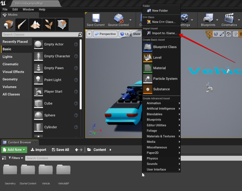
Task: Toggle the rotate gizmo tool in viewport
Action: pos(216,34)
